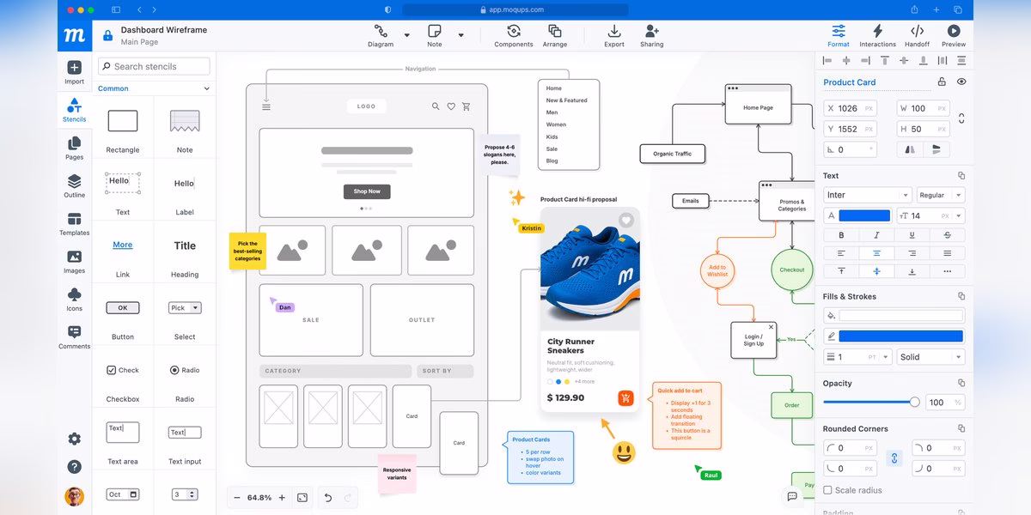
Task: Open the Comments panel
Action: 75,336
